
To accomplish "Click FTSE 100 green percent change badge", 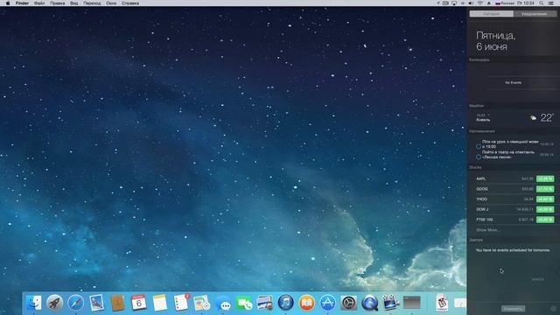I will [545, 220].
